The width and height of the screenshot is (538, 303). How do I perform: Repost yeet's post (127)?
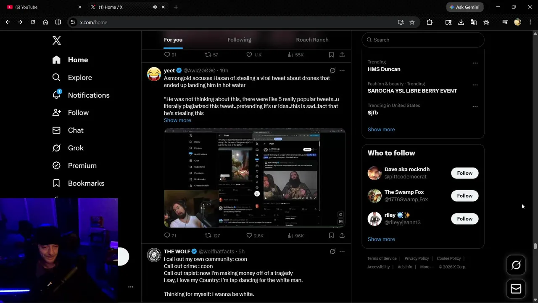click(212, 236)
